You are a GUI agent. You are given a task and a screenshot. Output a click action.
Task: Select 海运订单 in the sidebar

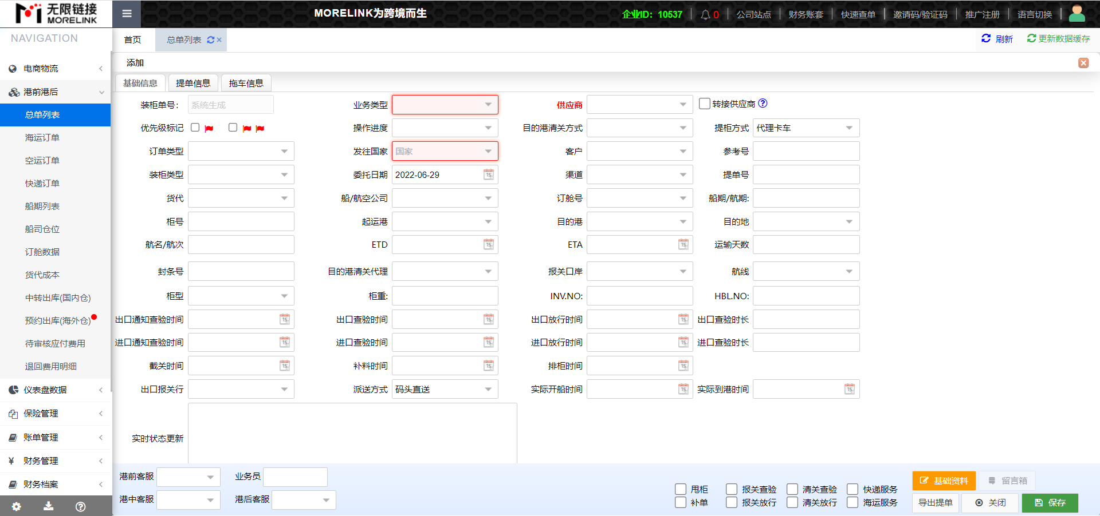coord(42,138)
